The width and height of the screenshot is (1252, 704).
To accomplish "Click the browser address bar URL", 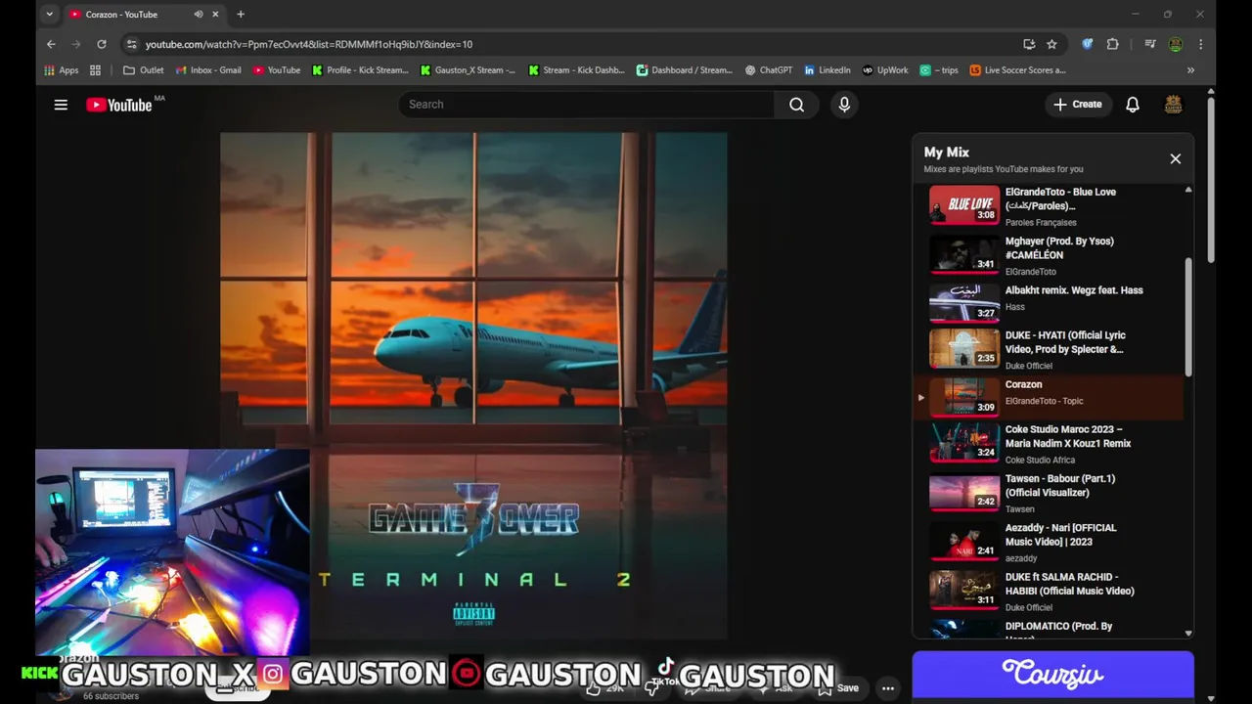I will click(309, 44).
